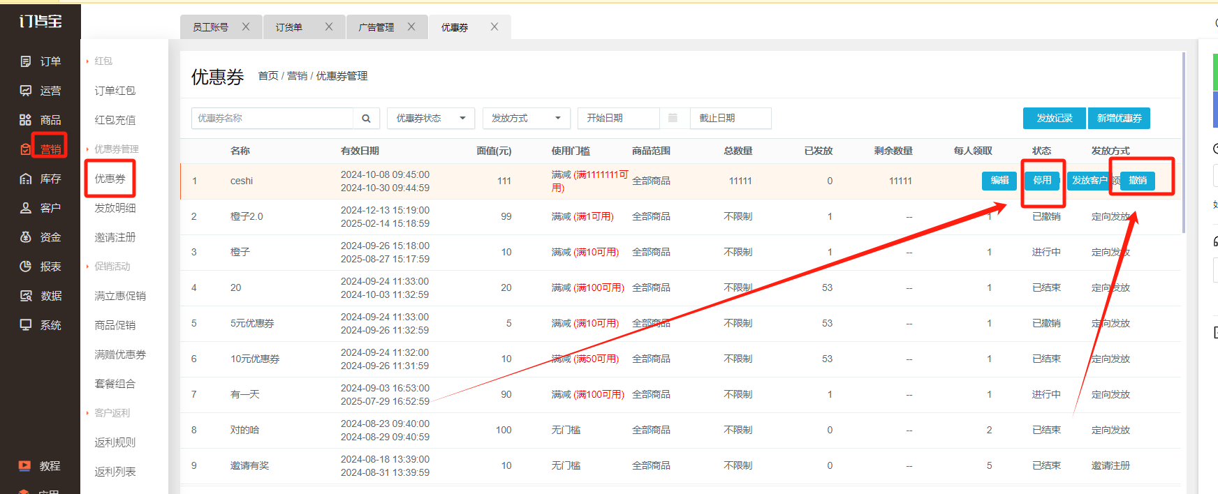This screenshot has width=1218, height=494.
Task: Open 发放明细 in the submenu
Action: [115, 208]
